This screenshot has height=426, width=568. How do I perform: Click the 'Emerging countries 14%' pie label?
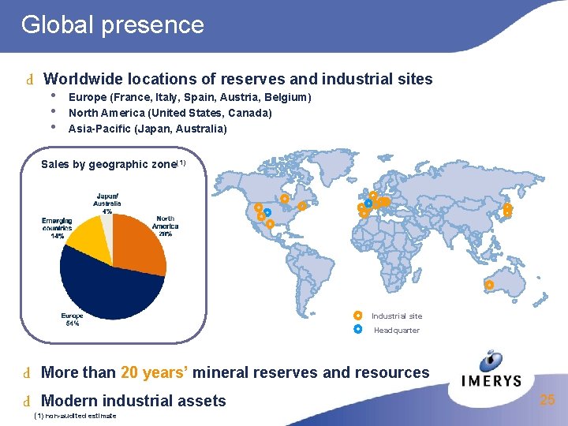click(57, 228)
